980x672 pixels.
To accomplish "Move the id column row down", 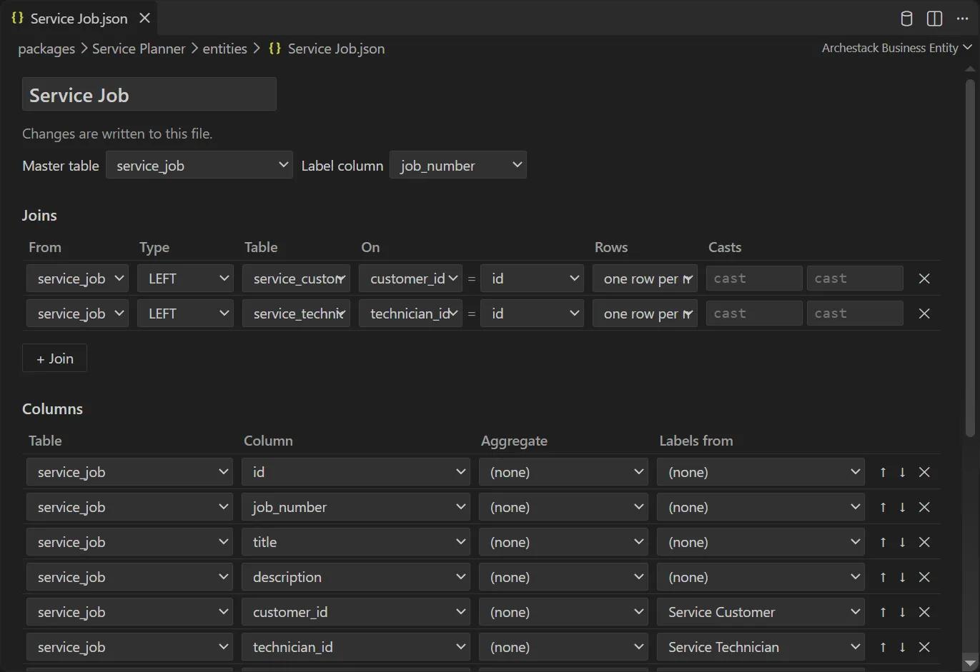I will [x=902, y=472].
